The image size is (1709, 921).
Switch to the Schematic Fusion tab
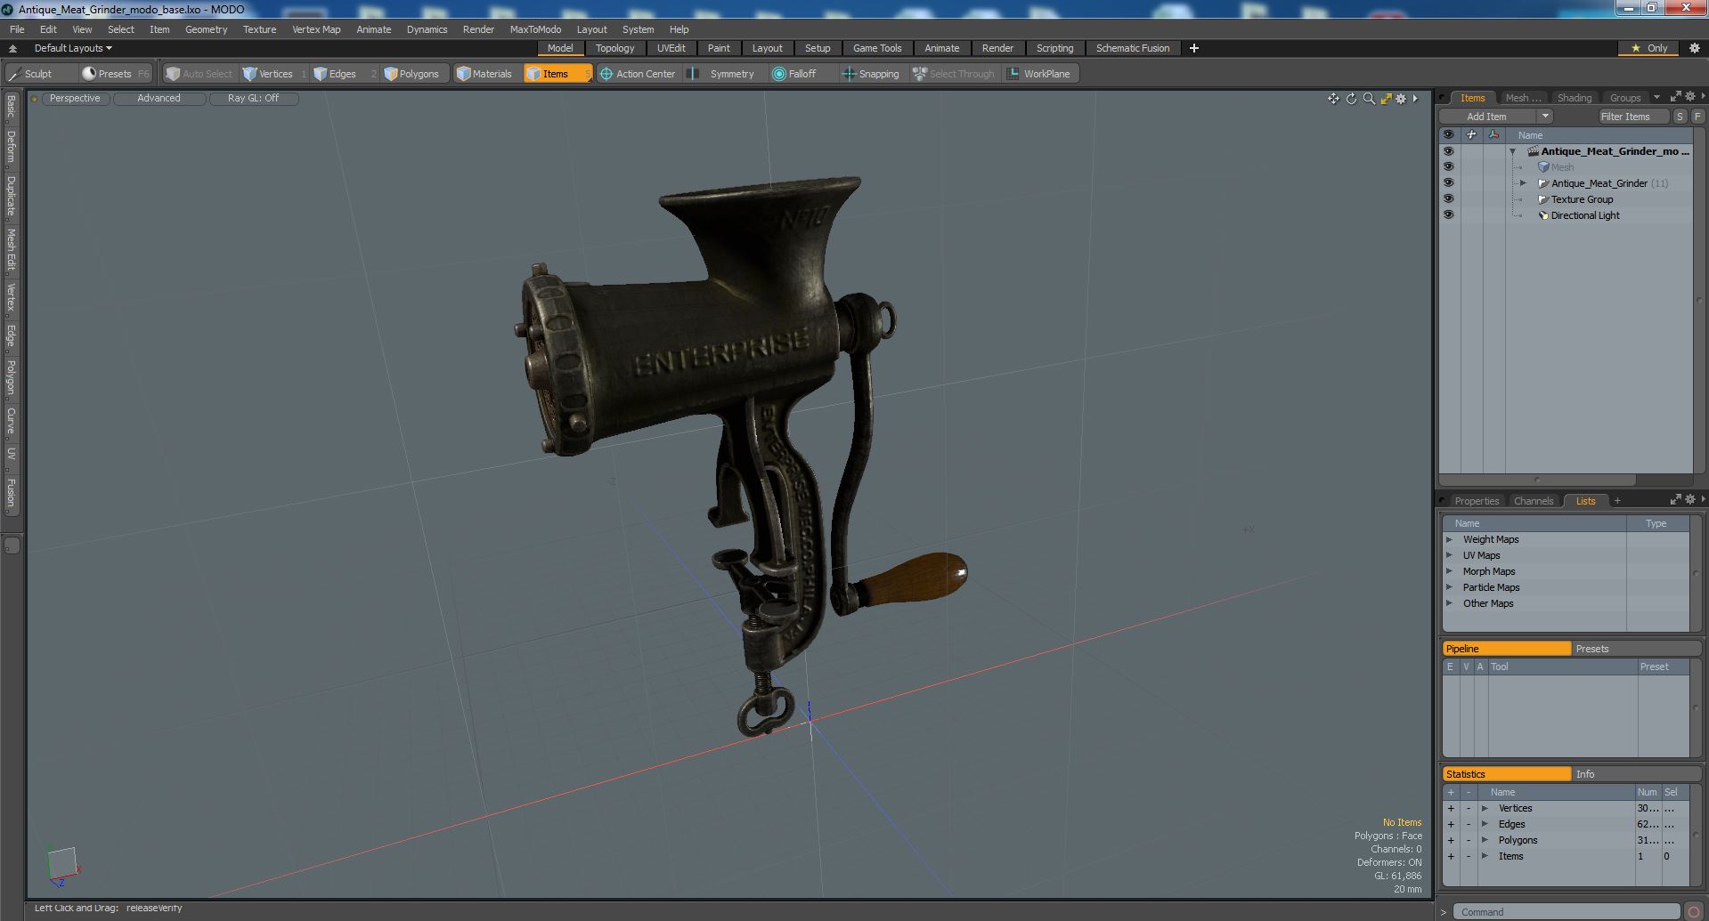[x=1132, y=48]
